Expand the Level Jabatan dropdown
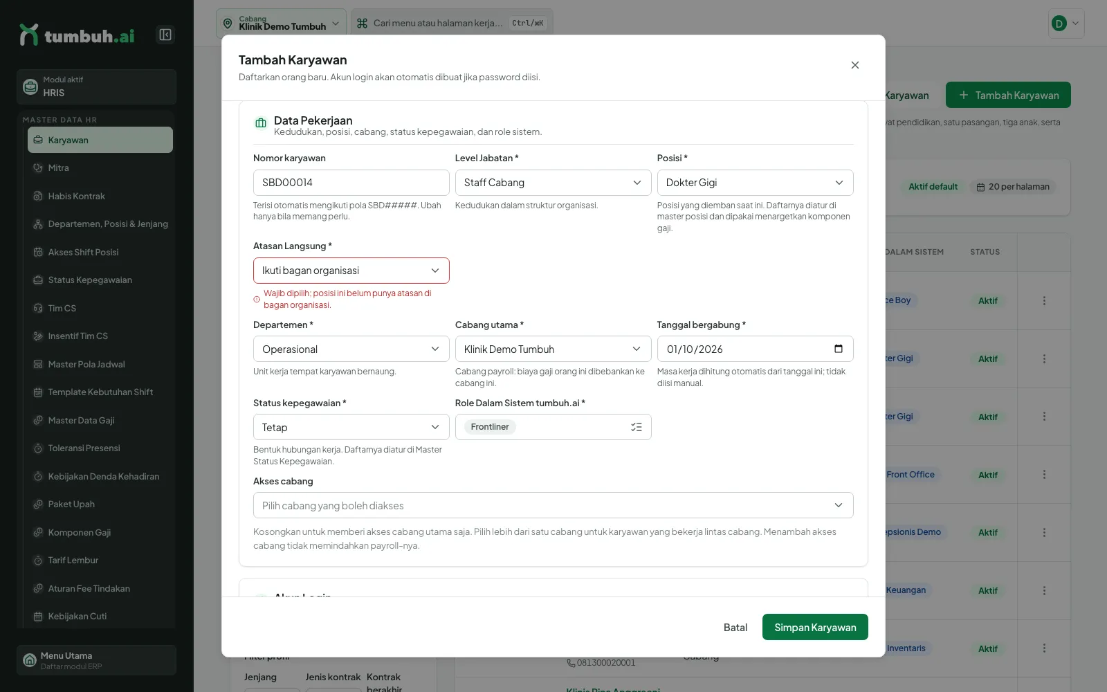The height and width of the screenshot is (692, 1107). [553, 183]
